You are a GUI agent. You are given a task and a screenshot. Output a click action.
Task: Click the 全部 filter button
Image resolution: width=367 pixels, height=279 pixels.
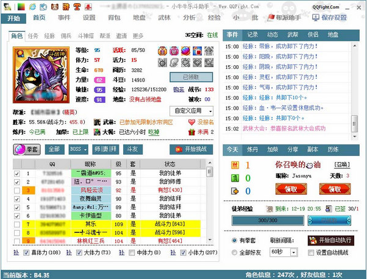pos(54,149)
